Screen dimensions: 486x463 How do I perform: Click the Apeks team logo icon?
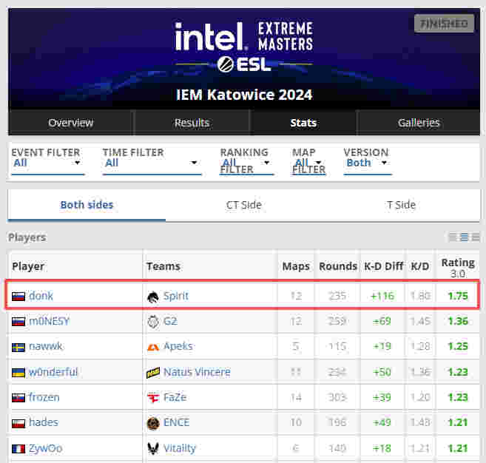[152, 347]
